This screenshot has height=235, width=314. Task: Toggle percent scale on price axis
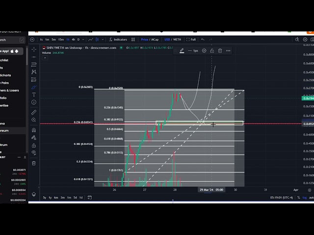298,197
